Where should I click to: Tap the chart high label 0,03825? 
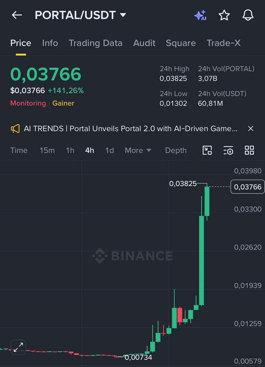(183, 184)
